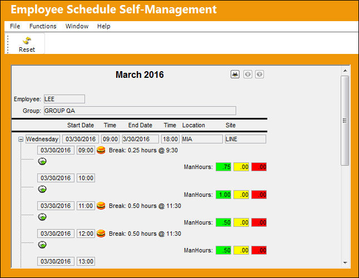Click the Employee field containing LEE
359x278 pixels.
(64, 99)
